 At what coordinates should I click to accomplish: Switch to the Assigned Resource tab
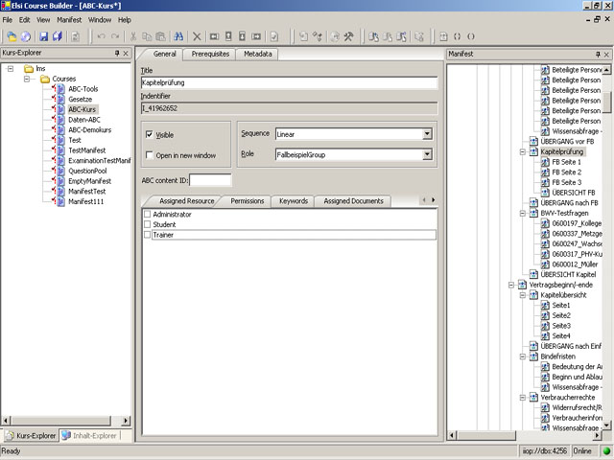click(186, 201)
